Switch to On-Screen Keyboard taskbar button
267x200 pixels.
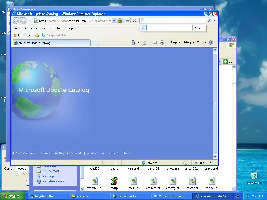[172, 196]
